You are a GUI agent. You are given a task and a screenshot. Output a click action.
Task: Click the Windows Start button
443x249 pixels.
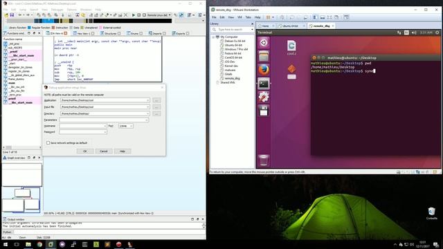coord(6,244)
